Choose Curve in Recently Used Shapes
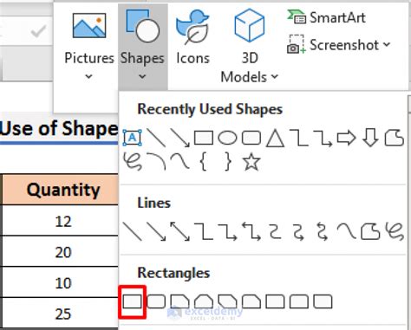Image resolution: width=411 pixels, height=330 pixels. 179,161
